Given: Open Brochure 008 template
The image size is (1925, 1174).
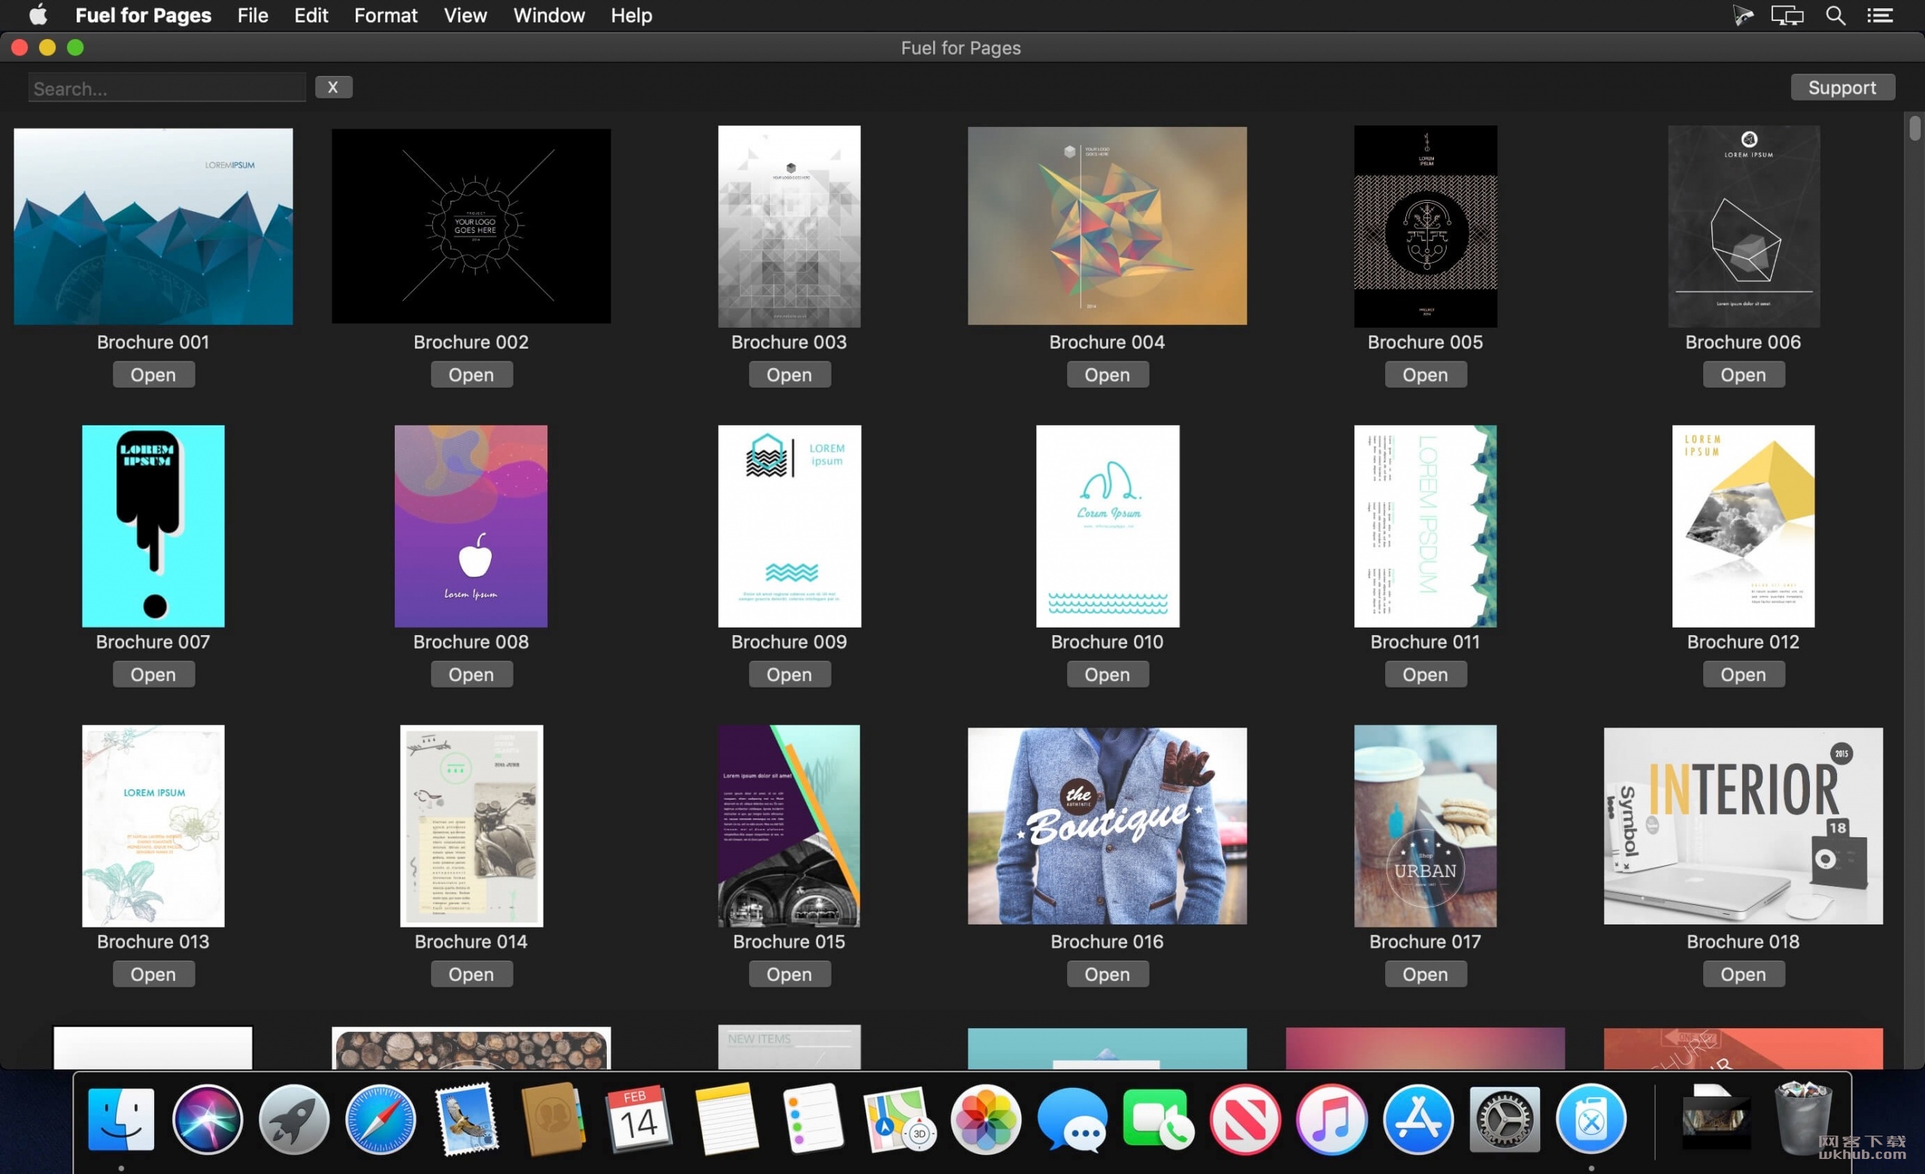Looking at the screenshot, I should coord(471,674).
